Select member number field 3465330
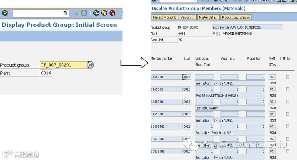Screen dimensions: 297x160 click(x=167, y=114)
